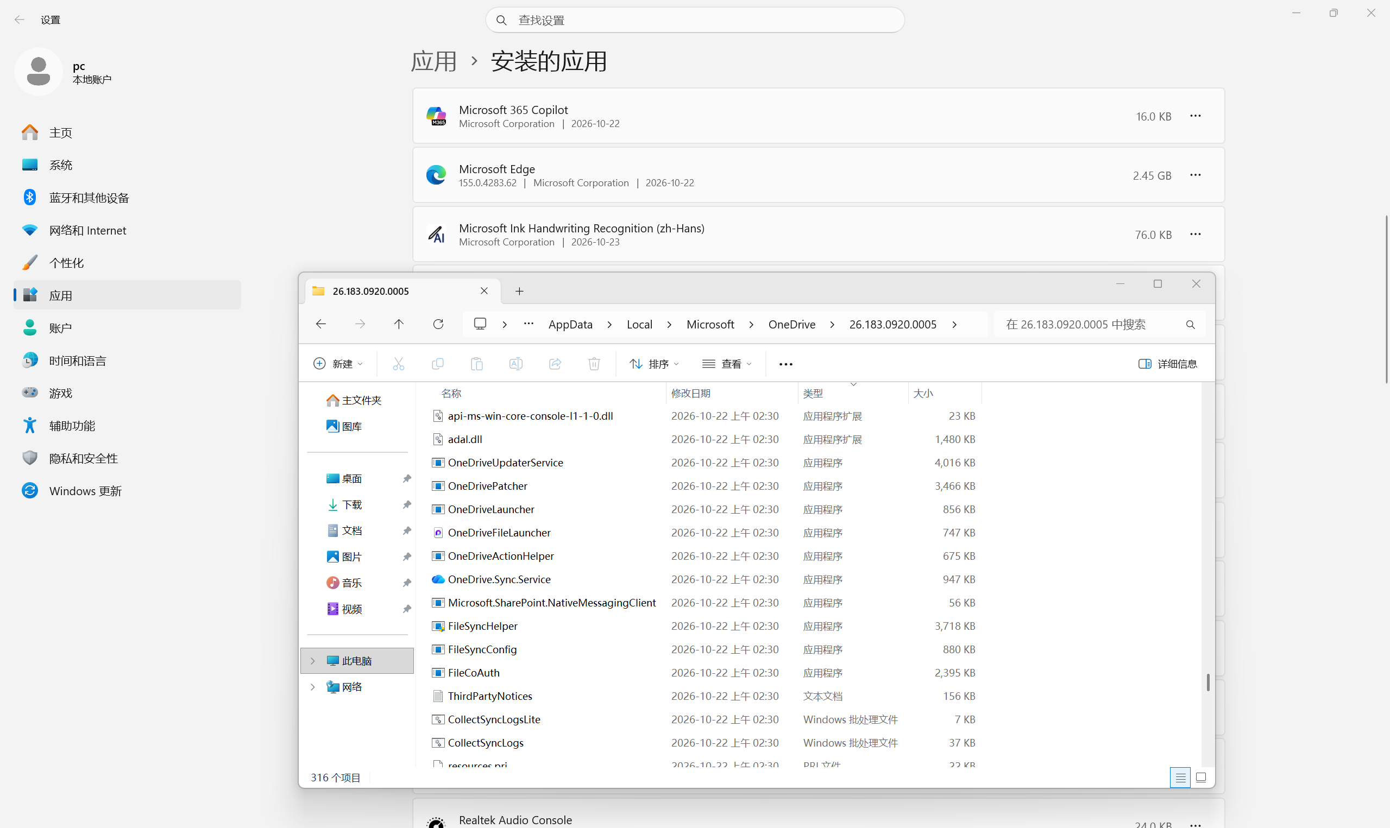1390x828 pixels.
Task: Click the Paste icon in File Explorer toolbar
Action: pos(476,364)
